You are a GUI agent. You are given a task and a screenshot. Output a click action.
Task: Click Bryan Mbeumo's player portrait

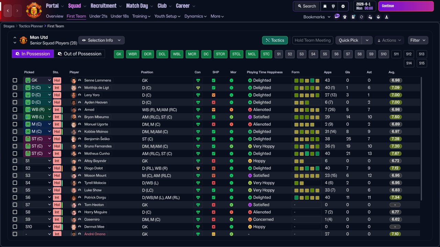[73, 117]
